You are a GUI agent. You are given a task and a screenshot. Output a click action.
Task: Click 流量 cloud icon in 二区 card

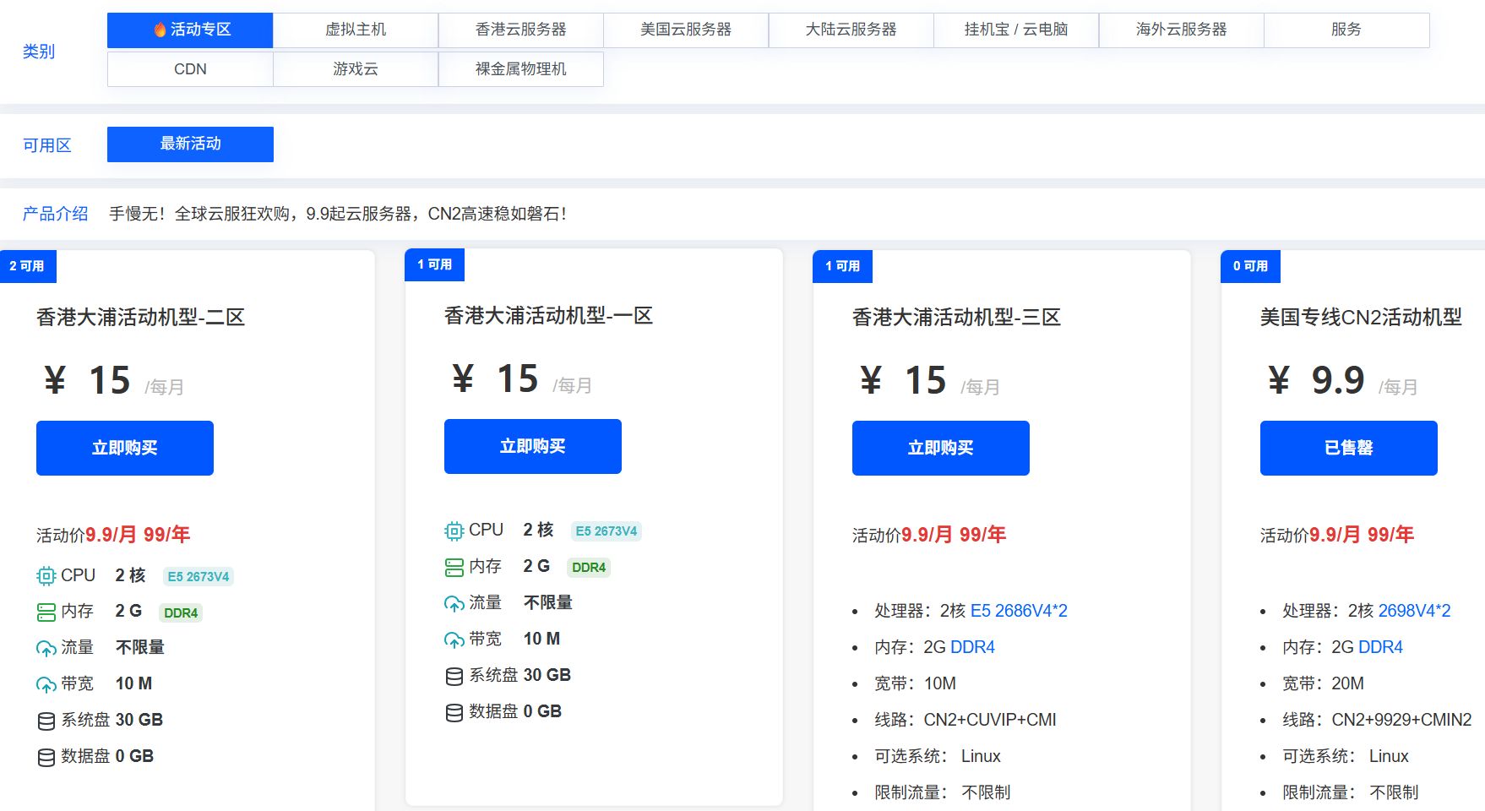click(46, 648)
